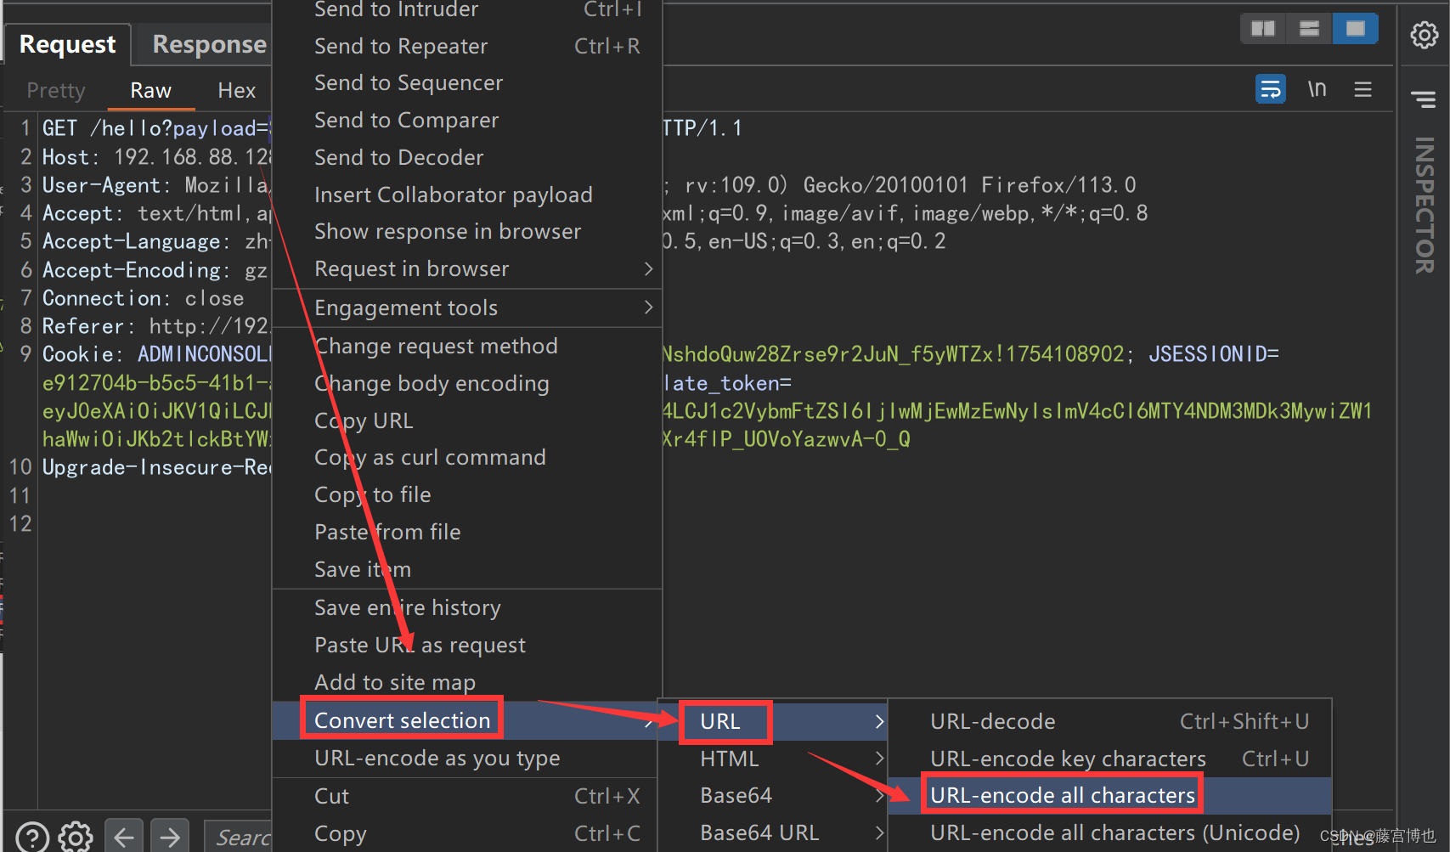The image size is (1450, 852).
Task: Select Copy to file
Action: (x=467, y=494)
